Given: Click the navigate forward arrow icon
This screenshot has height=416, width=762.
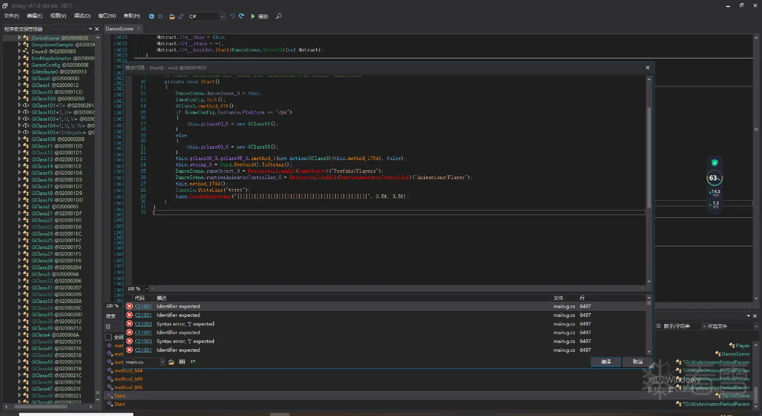Looking at the screenshot, I should point(160,16).
